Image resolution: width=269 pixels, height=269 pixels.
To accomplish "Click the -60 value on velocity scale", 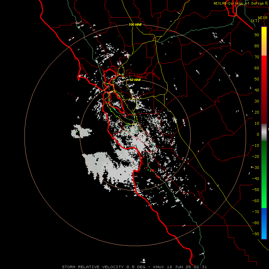I will pos(256,201).
